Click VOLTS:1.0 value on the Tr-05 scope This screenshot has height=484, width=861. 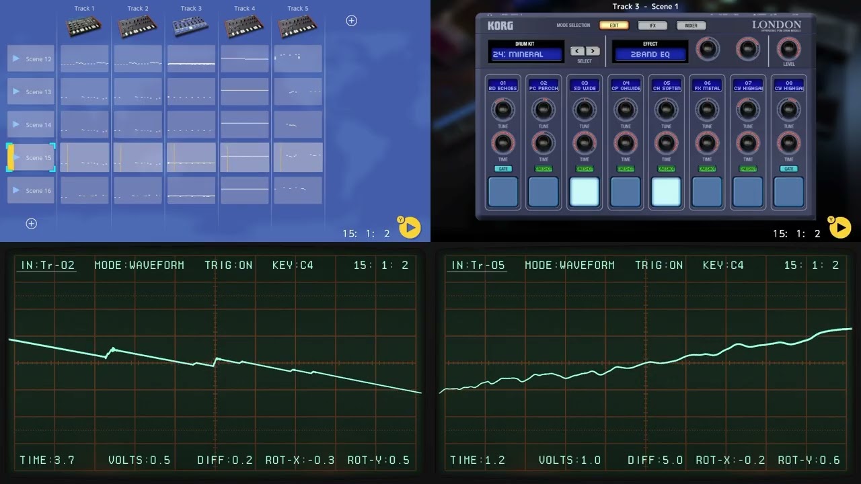click(570, 460)
